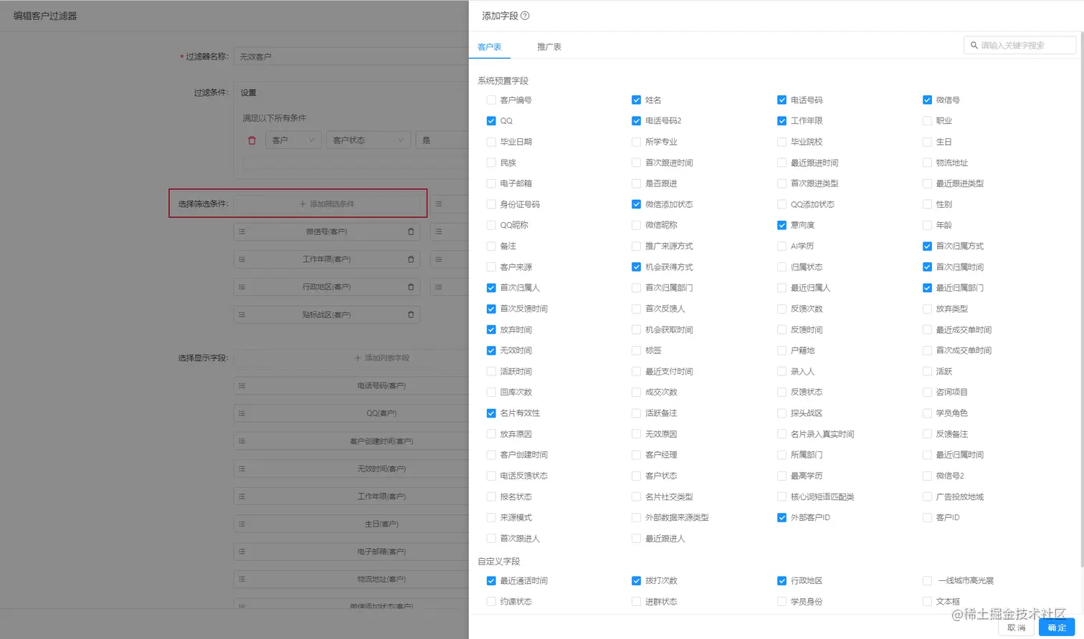Screen dimensions: 1084x639
Task: Confirm with the 确定 button
Action: tap(1057, 628)
